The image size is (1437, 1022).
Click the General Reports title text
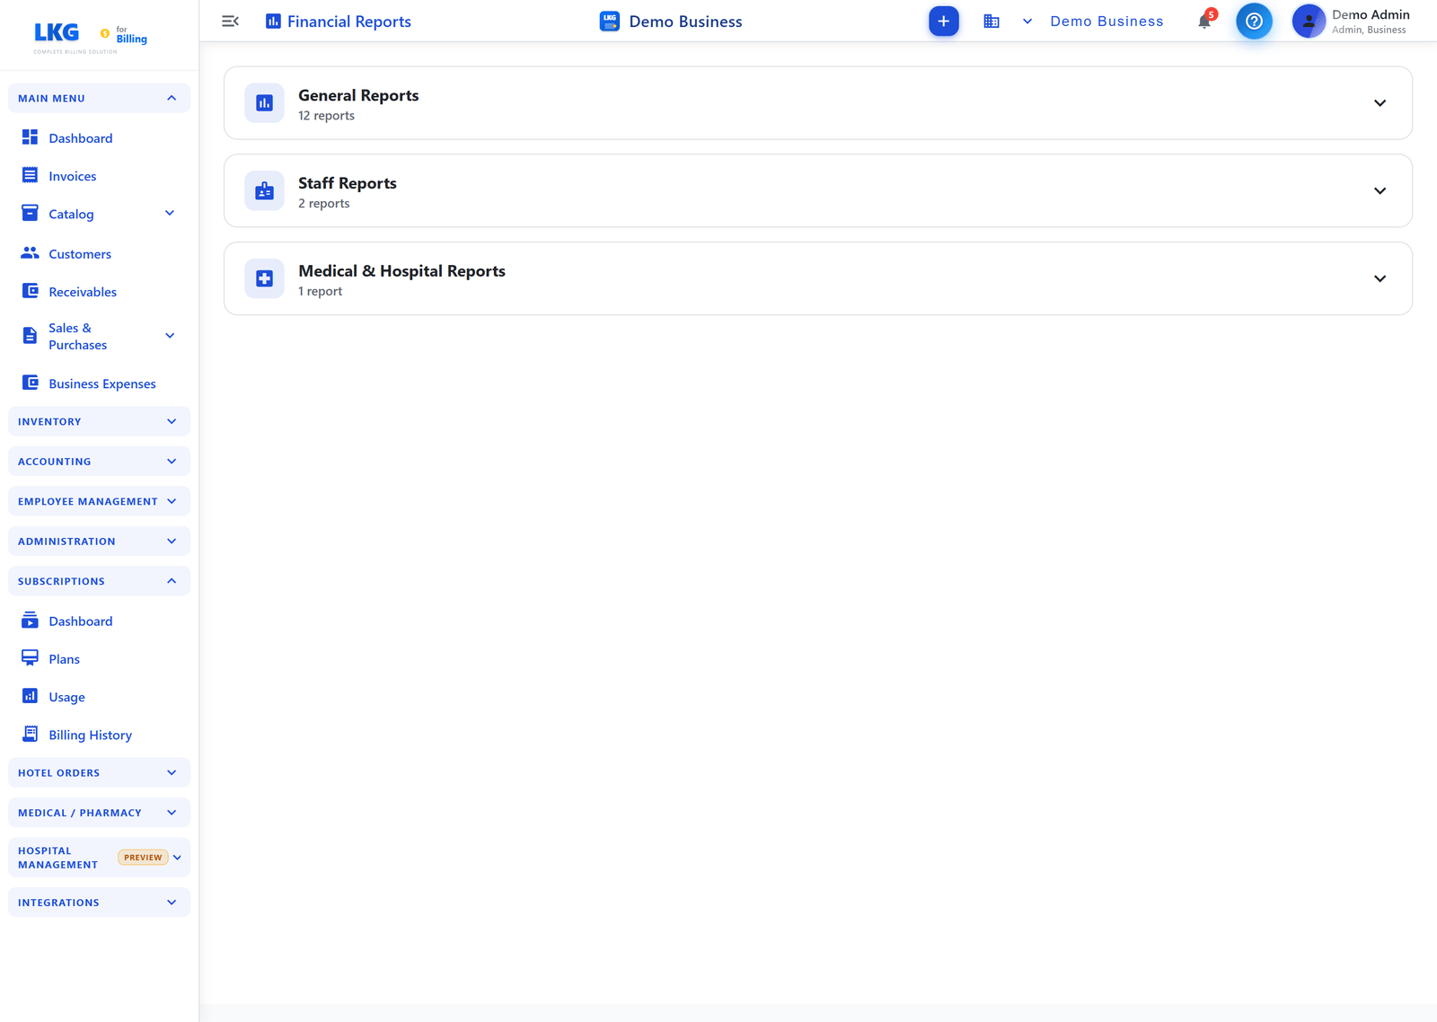pos(358,95)
